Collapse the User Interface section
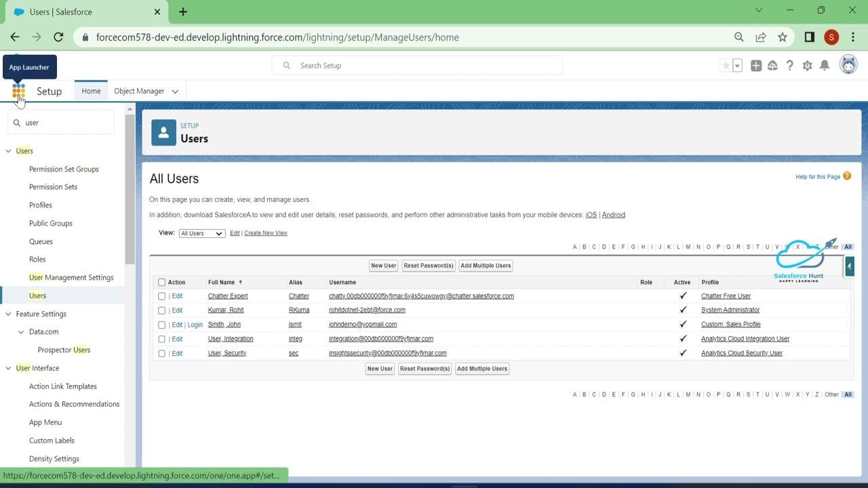The image size is (868, 488). click(x=9, y=368)
